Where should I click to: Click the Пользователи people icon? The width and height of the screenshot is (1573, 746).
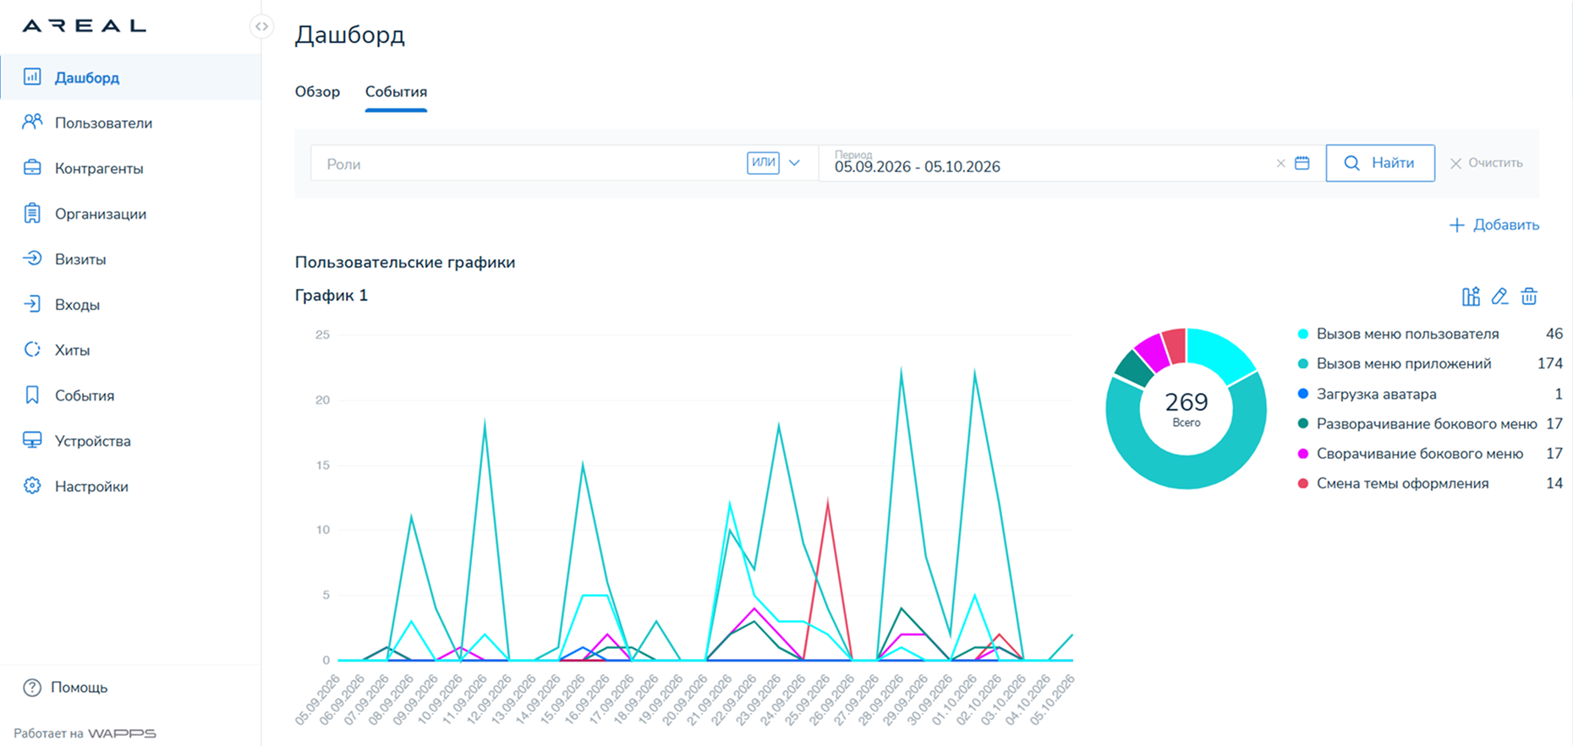32,123
